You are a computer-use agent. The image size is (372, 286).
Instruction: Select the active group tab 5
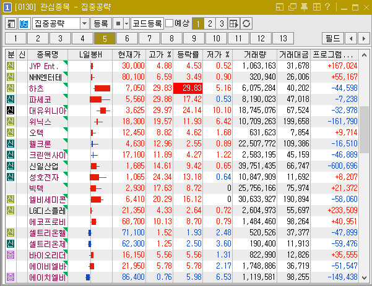(x=105, y=38)
